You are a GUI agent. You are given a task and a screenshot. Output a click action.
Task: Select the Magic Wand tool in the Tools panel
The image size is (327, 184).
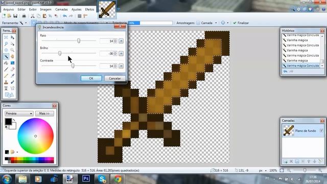pyautogui.click(x=6, y=57)
